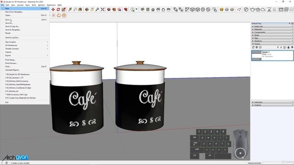Choose Save As Template in File menu
Screen dimensions: 294x165
tap(25, 30)
